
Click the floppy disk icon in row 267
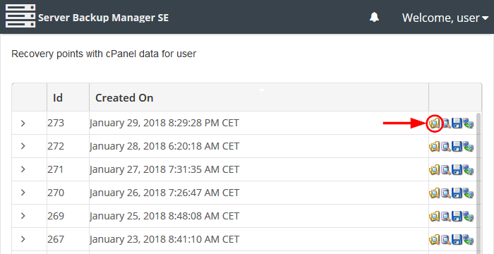point(457,239)
